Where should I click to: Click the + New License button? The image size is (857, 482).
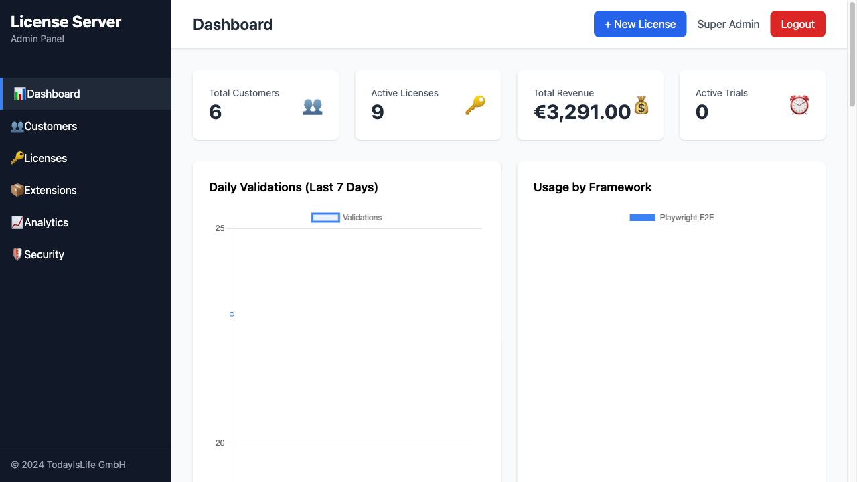click(640, 24)
